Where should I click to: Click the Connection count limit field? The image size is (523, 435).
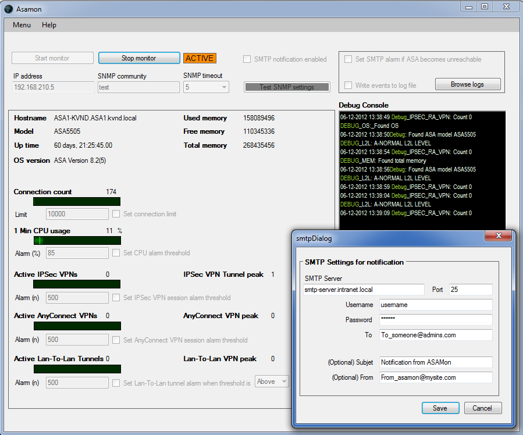coord(77,214)
